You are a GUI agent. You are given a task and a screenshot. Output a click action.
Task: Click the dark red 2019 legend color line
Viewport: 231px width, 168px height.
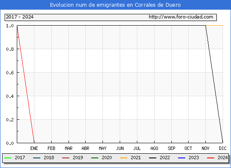click(66, 158)
